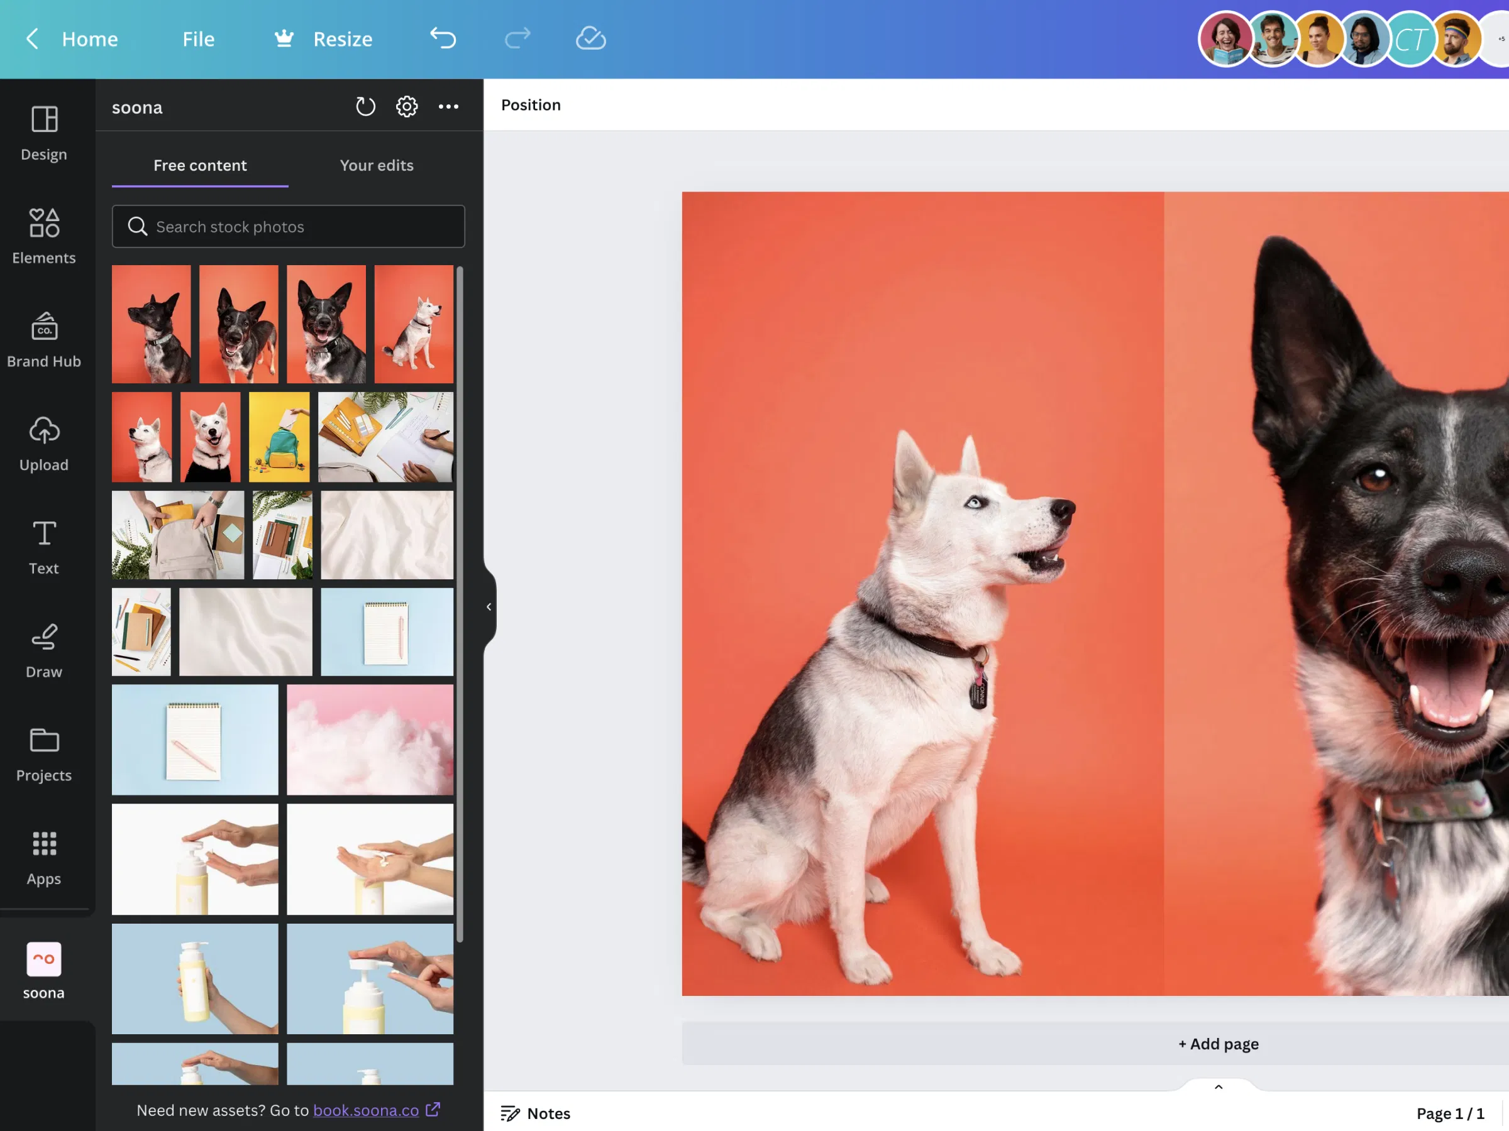The image size is (1509, 1131).
Task: Select the hands over backpack photo thumbnail
Action: click(x=178, y=535)
